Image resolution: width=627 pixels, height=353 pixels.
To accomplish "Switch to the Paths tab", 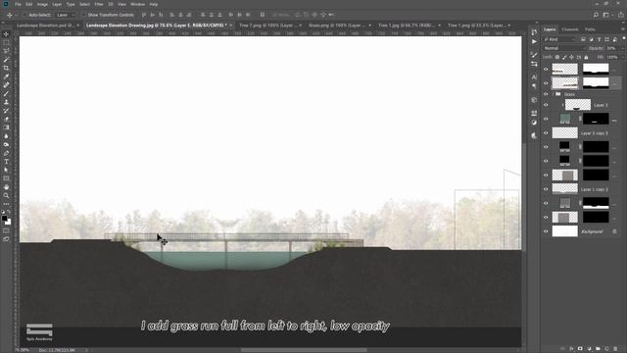I will [590, 29].
